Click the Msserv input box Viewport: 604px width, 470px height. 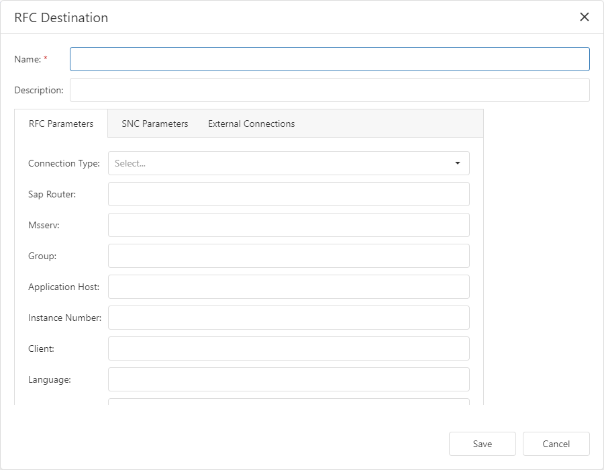coord(289,225)
